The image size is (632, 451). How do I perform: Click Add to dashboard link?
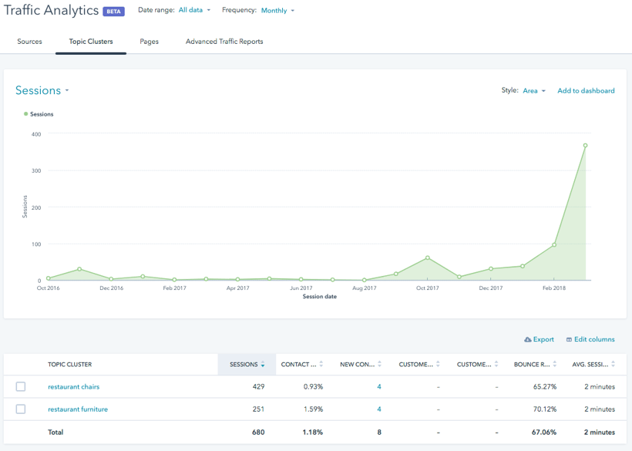point(586,91)
